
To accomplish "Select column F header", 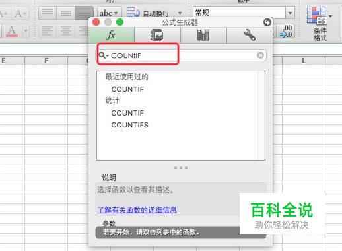I will click(x=46, y=61).
